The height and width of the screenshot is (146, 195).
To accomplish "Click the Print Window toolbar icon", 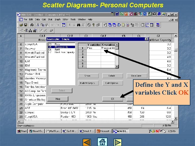I will click(32, 25).
